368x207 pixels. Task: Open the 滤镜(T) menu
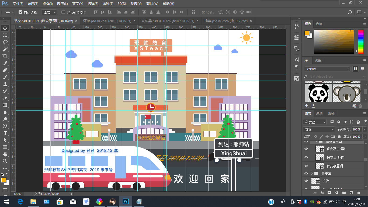pyautogui.click(x=108, y=4)
